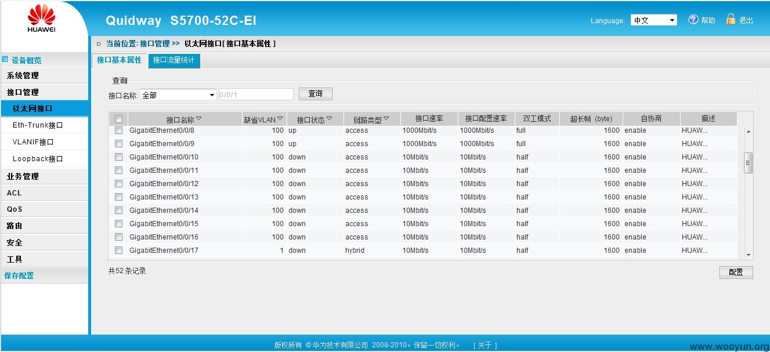Select VLANIF接口 in sidebar
The image size is (770, 352).
coord(44,141)
